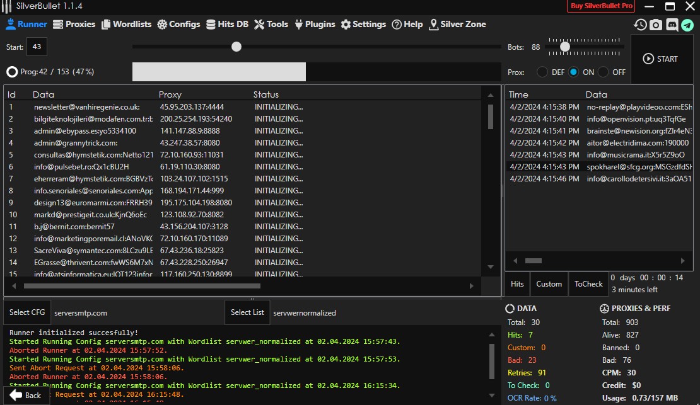Click the progress bar
Viewport: 700px width, 405px height.
point(317,72)
